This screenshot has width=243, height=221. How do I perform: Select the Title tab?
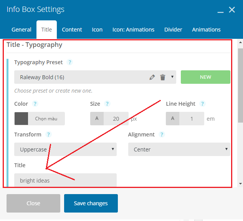(46, 30)
